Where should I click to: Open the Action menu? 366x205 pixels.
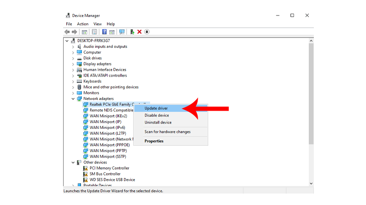point(83,24)
